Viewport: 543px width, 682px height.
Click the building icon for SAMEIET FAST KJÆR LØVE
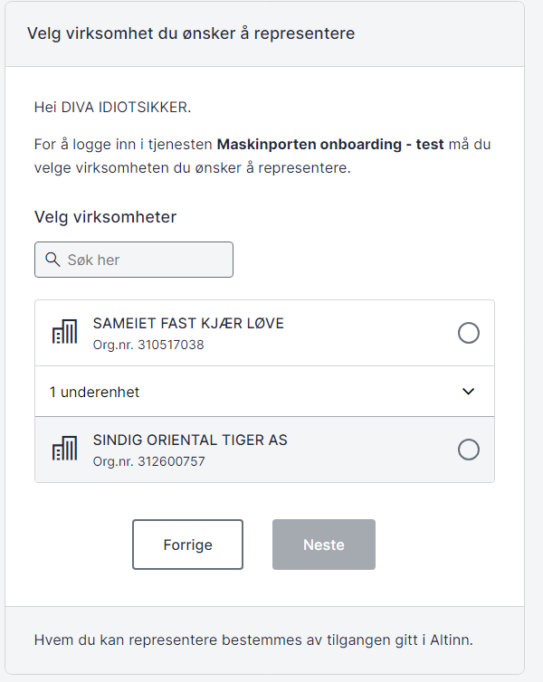pos(64,333)
